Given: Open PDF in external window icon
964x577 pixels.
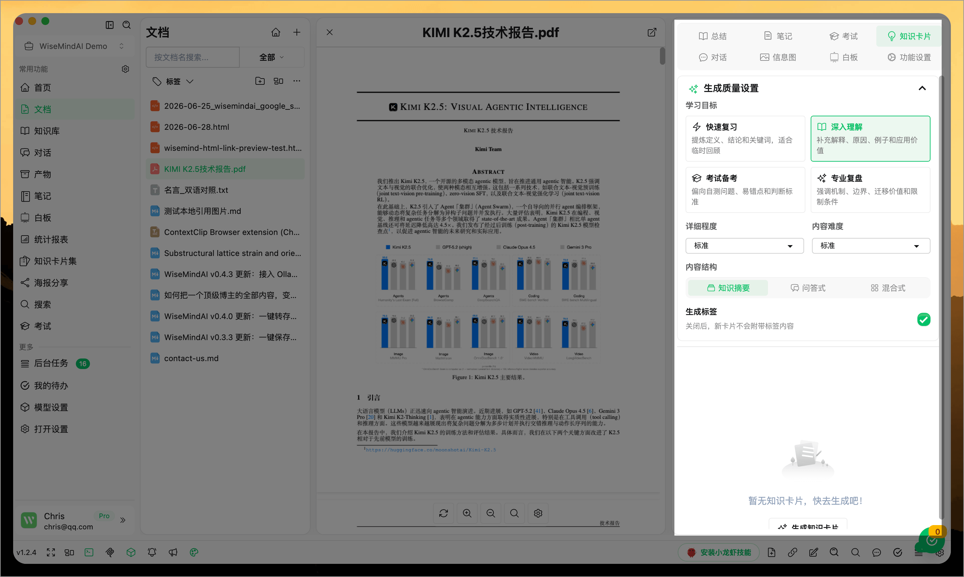Looking at the screenshot, I should [x=652, y=32].
